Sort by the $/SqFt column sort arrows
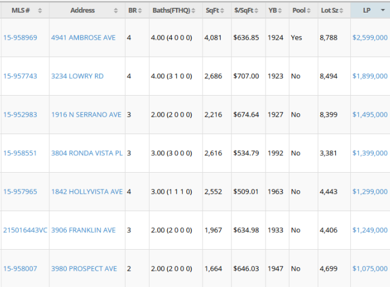This screenshot has height=287, width=390. 256,10
